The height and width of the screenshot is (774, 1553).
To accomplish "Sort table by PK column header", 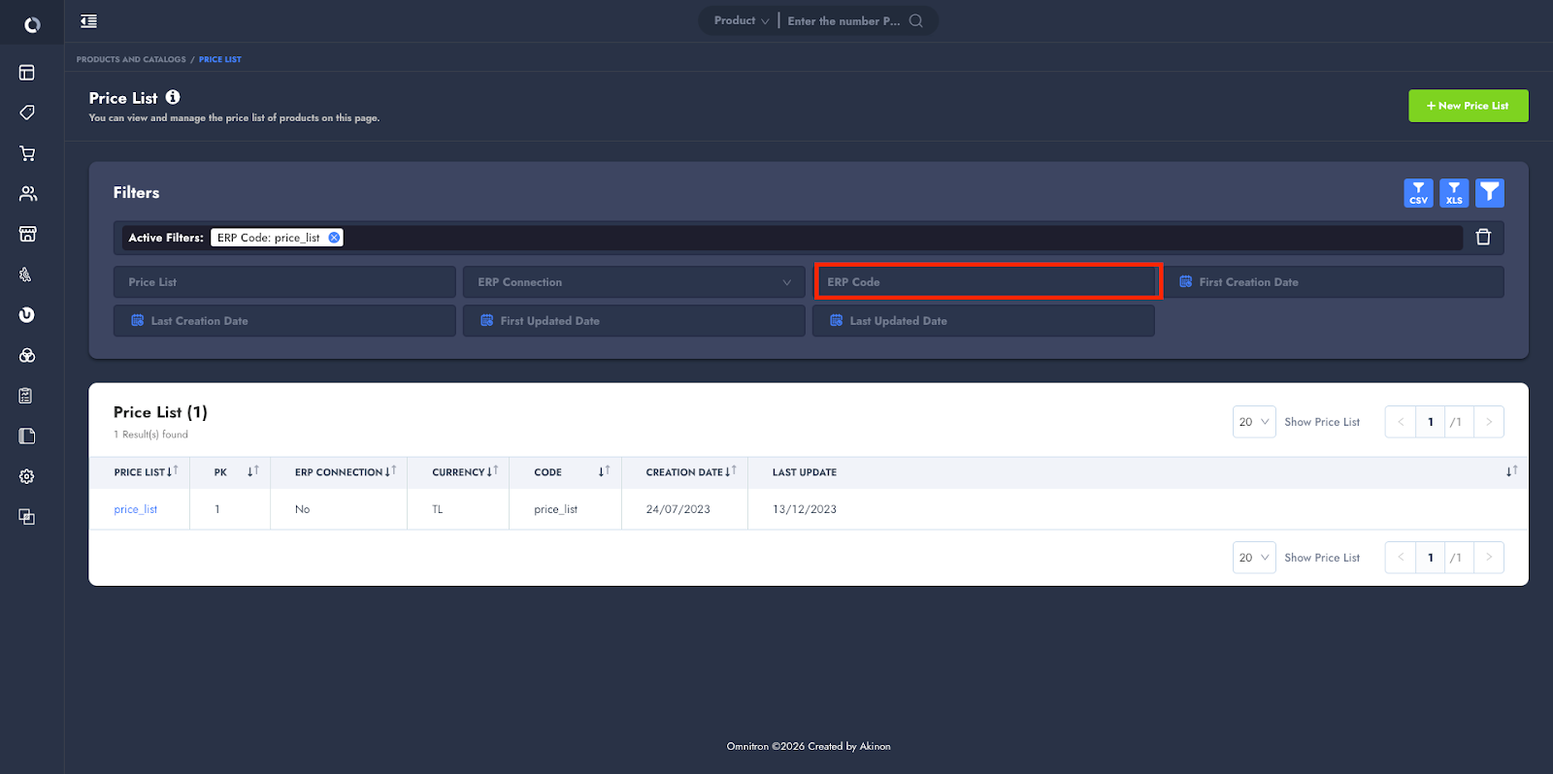I will click(x=252, y=472).
